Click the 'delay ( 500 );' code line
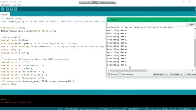 click(10, 50)
